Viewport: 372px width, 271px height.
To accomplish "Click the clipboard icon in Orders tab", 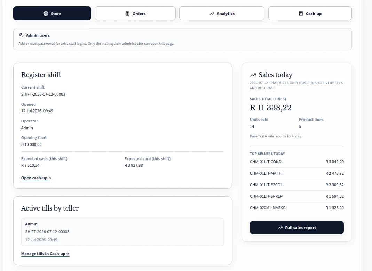I will click(127, 14).
